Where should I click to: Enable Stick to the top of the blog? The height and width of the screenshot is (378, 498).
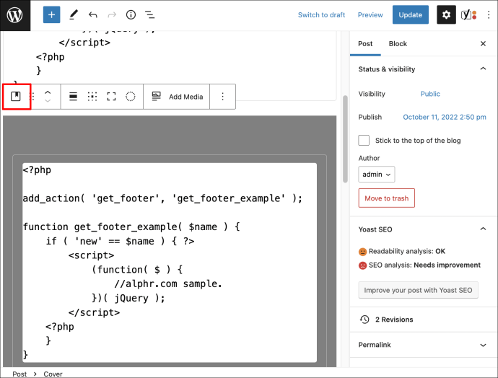(x=364, y=140)
